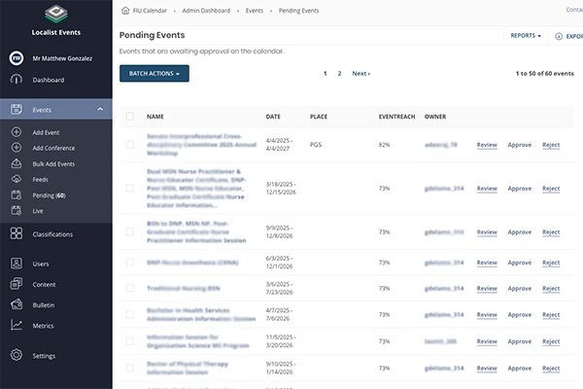Image resolution: width=583 pixels, height=389 pixels.
Task: Click the Events calendar icon in sidebar
Action: pos(16,110)
